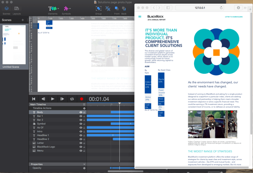Click the Safari page vertical scrollbar
This screenshot has width=253, height=173.
pos(251,74)
